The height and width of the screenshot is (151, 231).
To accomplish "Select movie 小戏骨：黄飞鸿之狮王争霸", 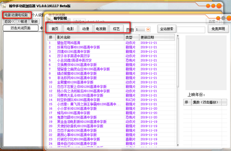I will [x=89, y=104].
